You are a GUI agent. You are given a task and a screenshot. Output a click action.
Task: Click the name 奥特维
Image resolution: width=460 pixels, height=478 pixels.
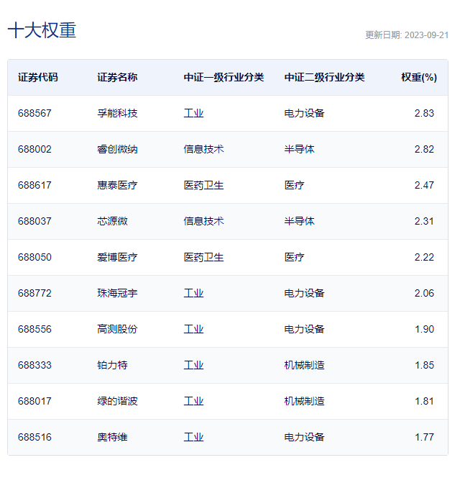tap(112, 437)
